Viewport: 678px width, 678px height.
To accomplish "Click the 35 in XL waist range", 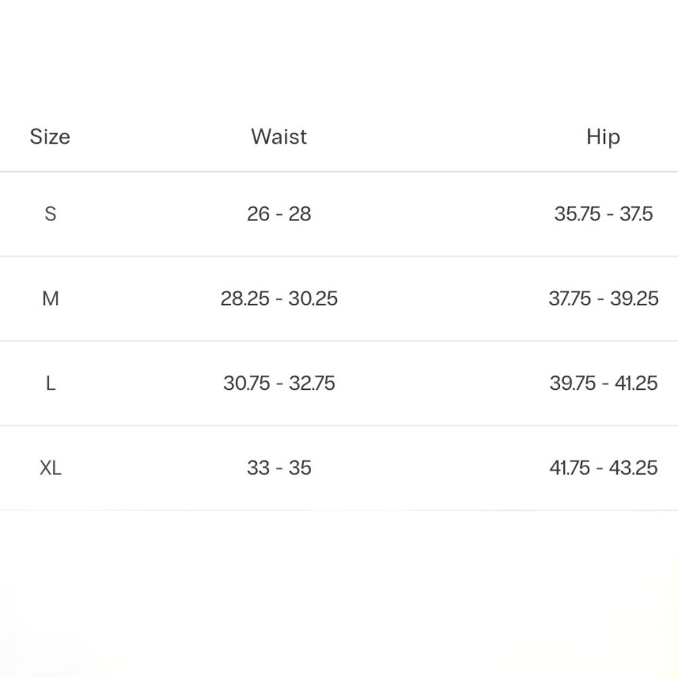I will click(300, 468).
